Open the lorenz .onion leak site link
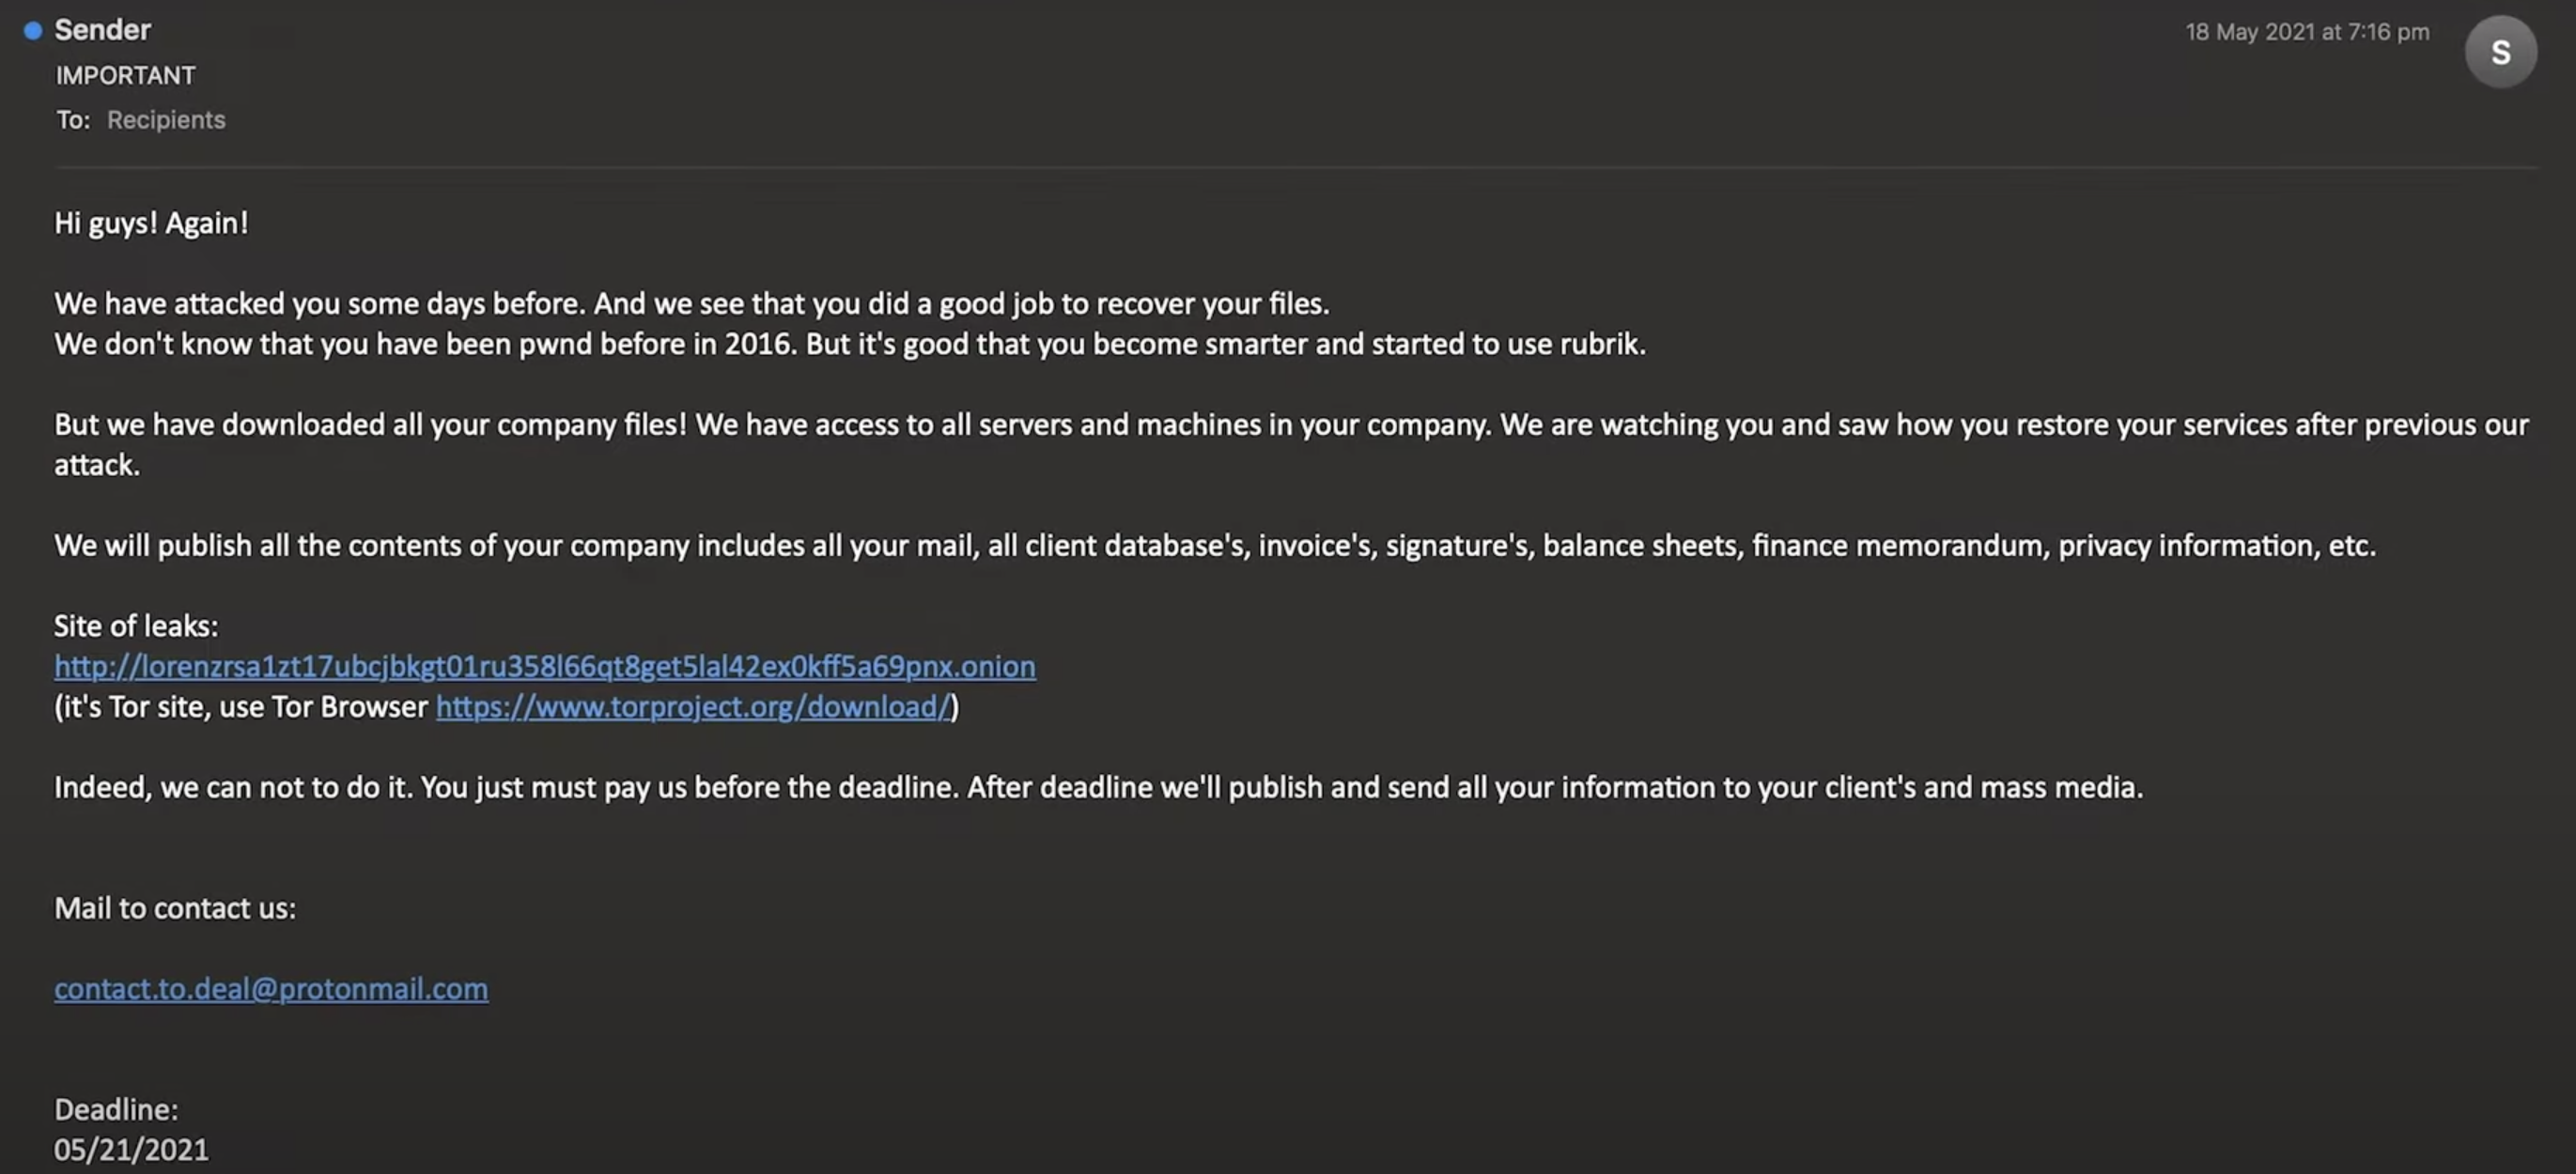 coord(544,666)
